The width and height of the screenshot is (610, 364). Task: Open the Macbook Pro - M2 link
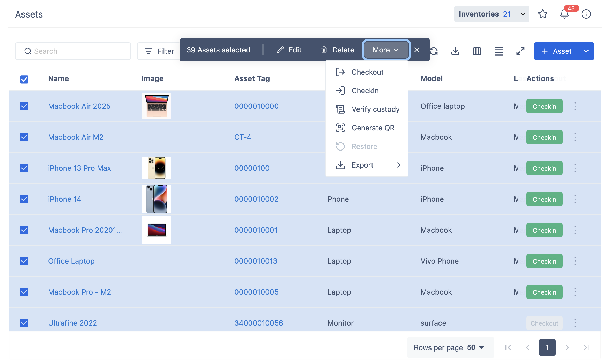click(79, 292)
